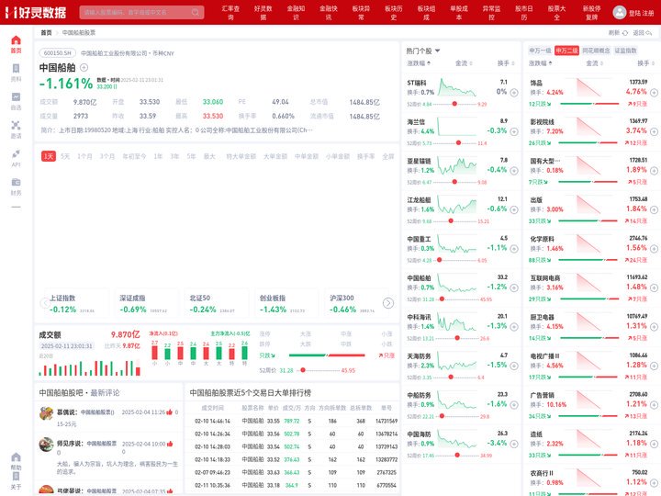Viewport: 661px width, 496px height.
Task: Open 板块异常 in top navigation
Action: 362,13
